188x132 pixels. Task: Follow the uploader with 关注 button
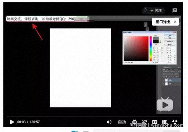point(156,10)
